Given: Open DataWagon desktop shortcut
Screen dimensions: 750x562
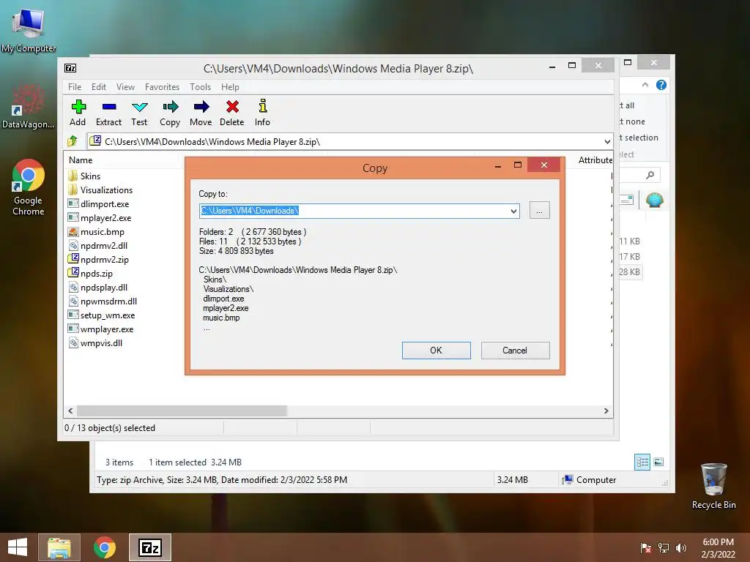Looking at the screenshot, I should 29,106.
